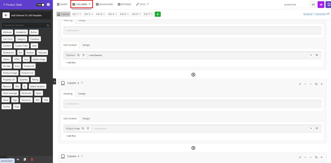Edit the product list name field
Screen dimensions: 331x163
tap(295, 5)
